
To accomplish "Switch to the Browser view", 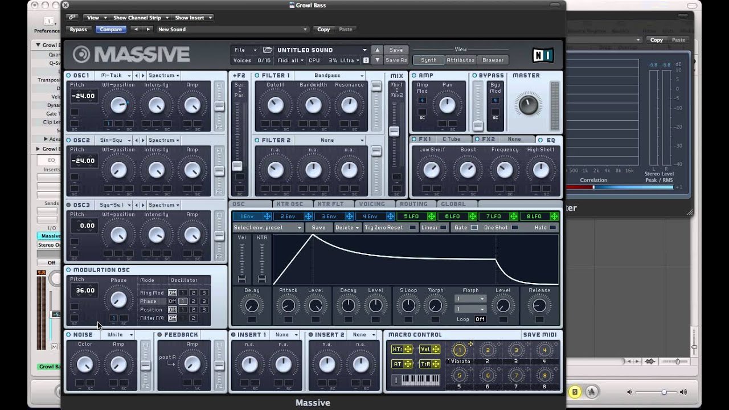I will (493, 60).
